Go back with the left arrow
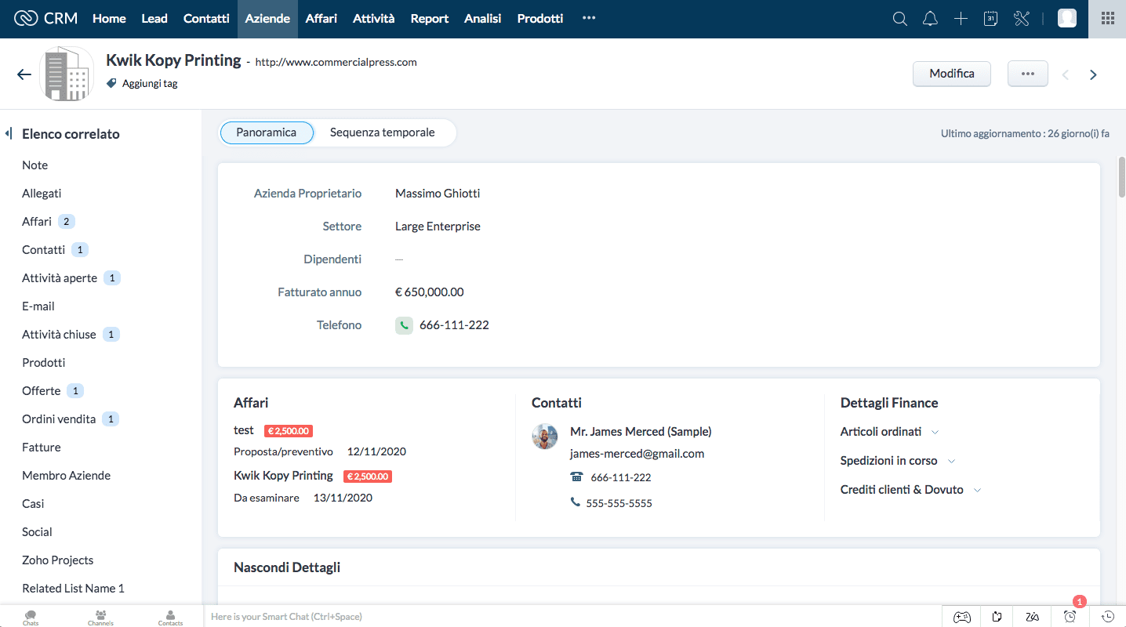Screen dimensions: 1126x627 point(24,74)
